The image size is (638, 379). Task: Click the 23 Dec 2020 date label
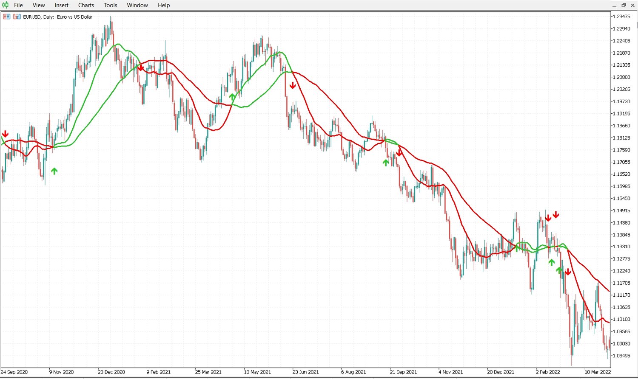tap(111, 372)
